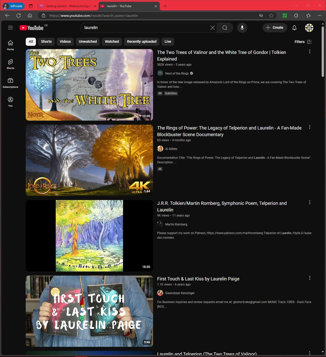Select the Videos filter chip
Screen dimensions: 326x357
[65, 41]
